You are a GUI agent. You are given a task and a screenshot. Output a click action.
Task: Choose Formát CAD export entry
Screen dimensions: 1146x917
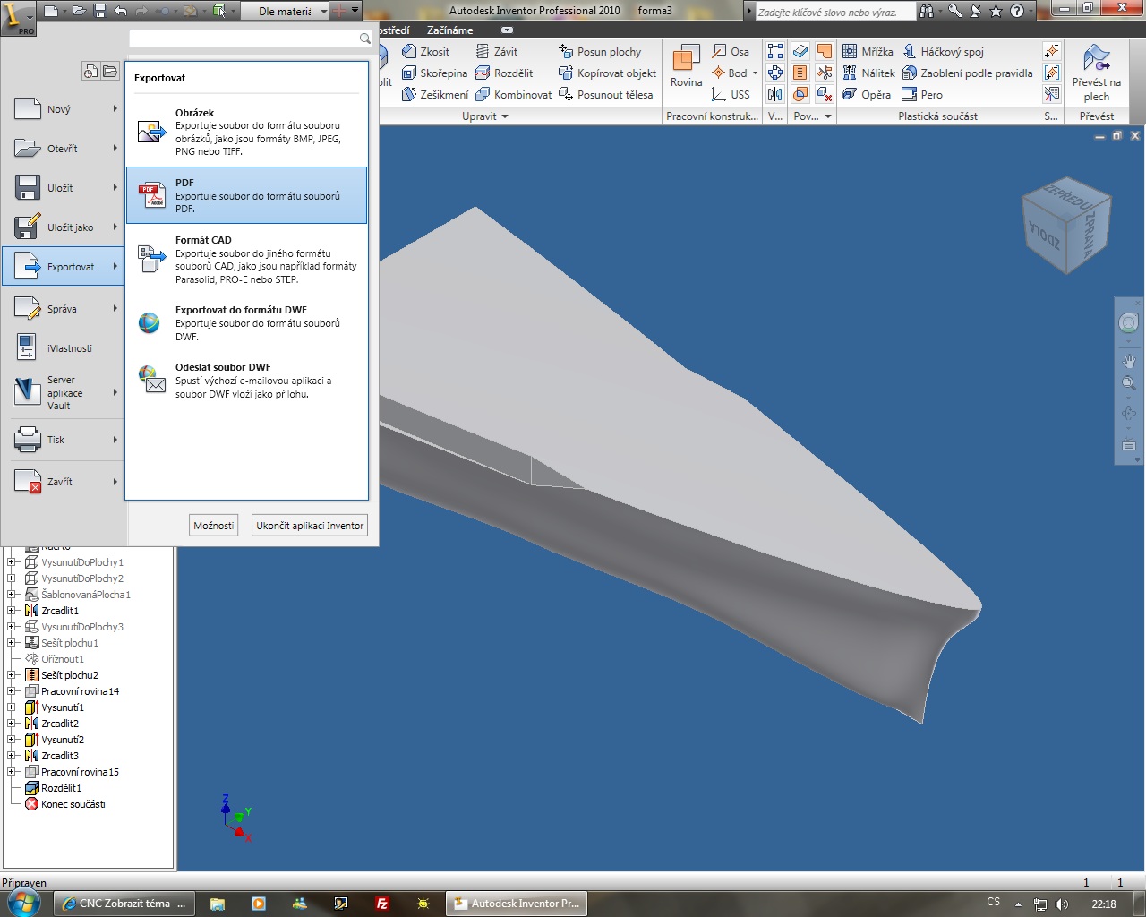click(246, 259)
